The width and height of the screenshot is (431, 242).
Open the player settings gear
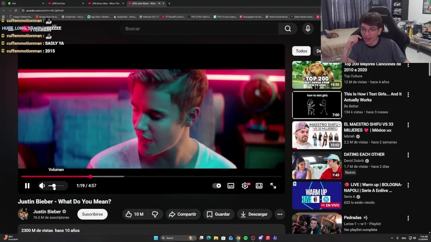(x=245, y=186)
